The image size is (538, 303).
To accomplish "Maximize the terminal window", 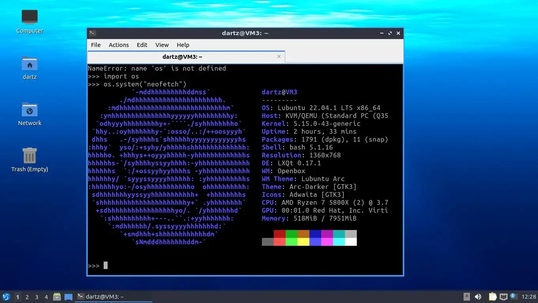I will coord(390,33).
